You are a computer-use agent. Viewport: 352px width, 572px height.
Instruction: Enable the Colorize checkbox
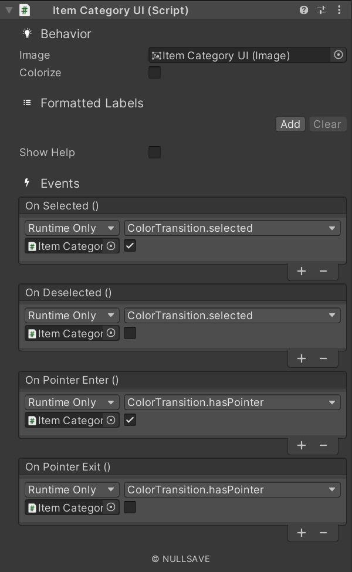(x=154, y=73)
